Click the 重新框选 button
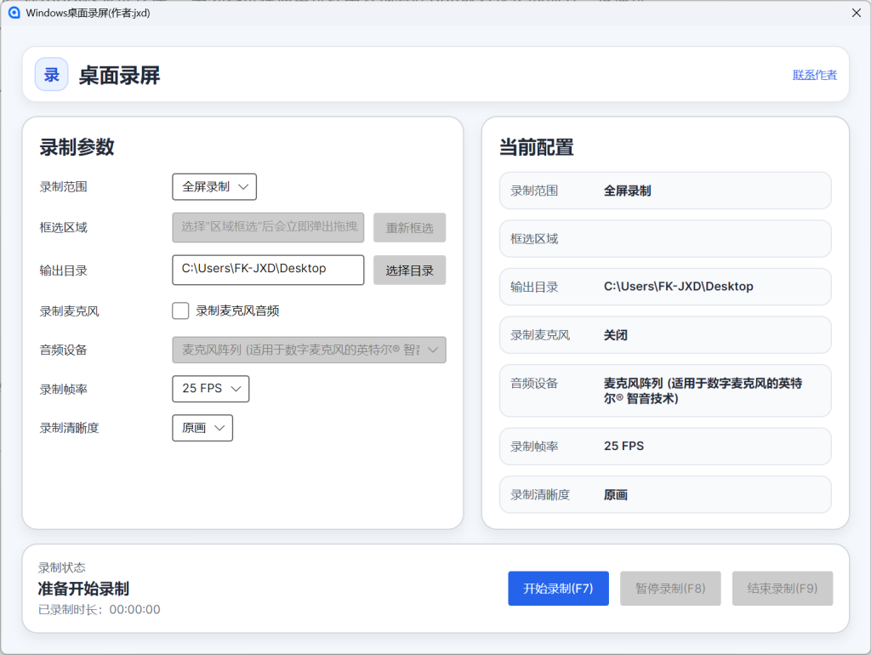Screen dimensions: 871x655 coord(409,228)
